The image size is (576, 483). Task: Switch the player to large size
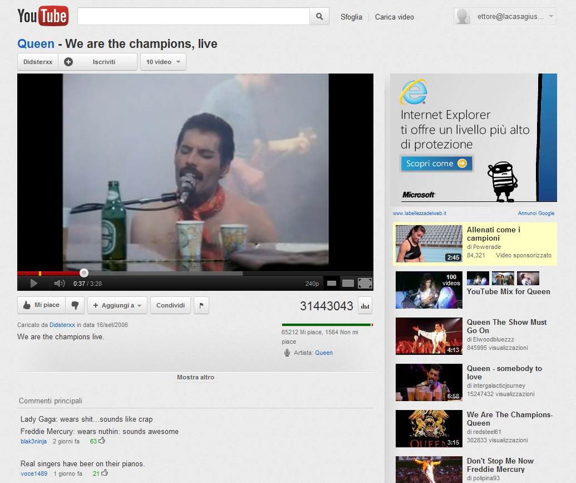348,284
